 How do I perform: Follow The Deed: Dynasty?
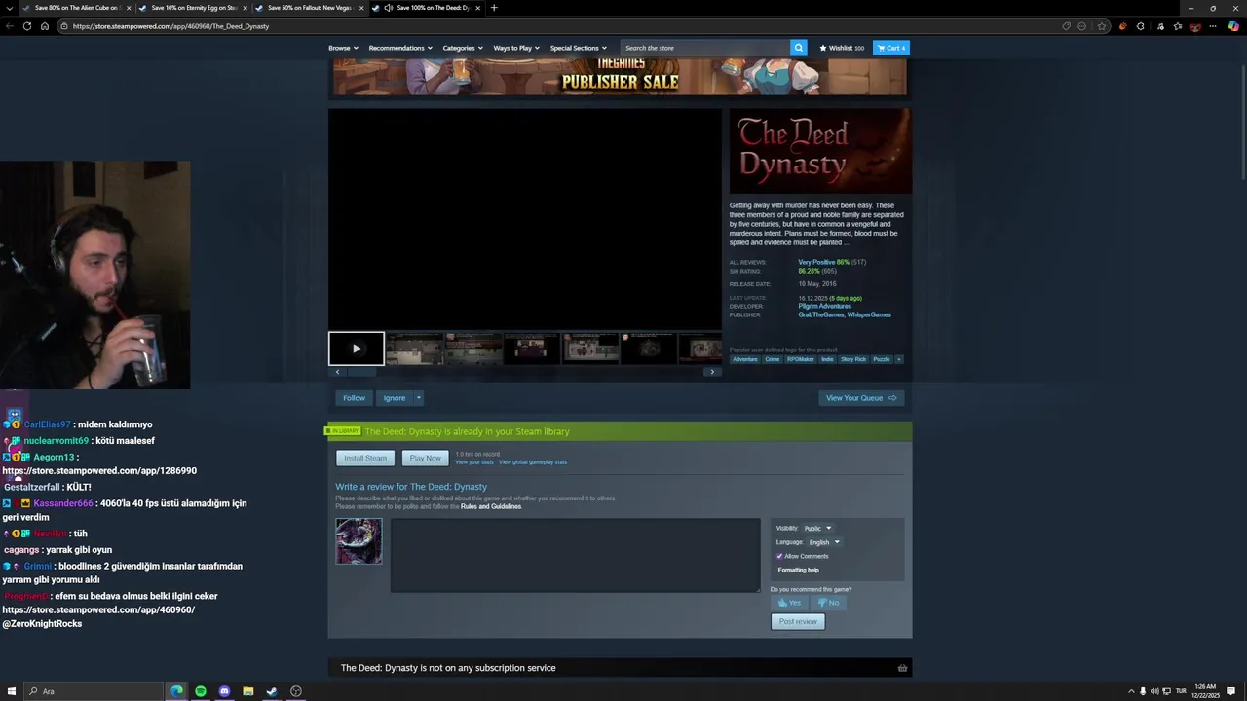pyautogui.click(x=354, y=398)
